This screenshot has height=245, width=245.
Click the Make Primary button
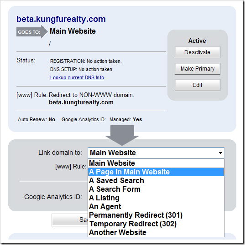pos(198,69)
